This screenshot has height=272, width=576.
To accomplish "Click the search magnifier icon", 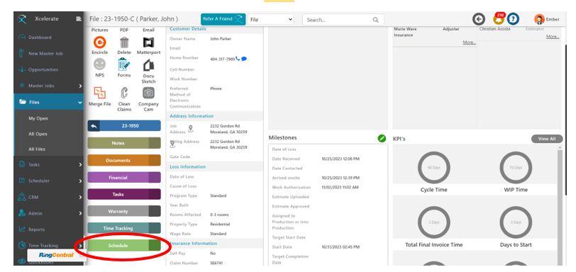I will 375,20.
